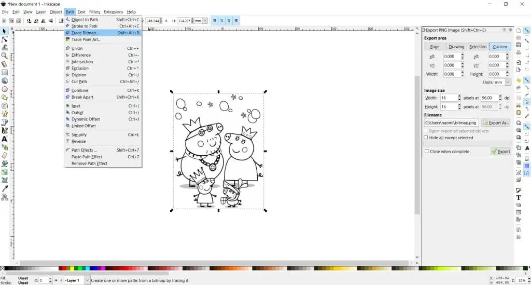Image resolution: width=531 pixels, height=285 pixels.
Task: Open Text and Font dialog icon
Action: pyautogui.click(x=519, y=198)
